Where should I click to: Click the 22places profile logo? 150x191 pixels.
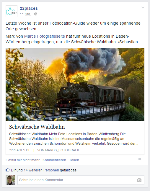12,11
